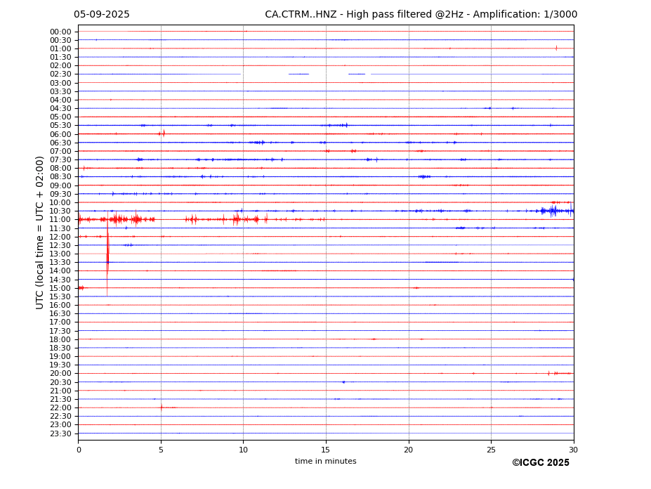Select the 21:30 time row label

point(60,399)
